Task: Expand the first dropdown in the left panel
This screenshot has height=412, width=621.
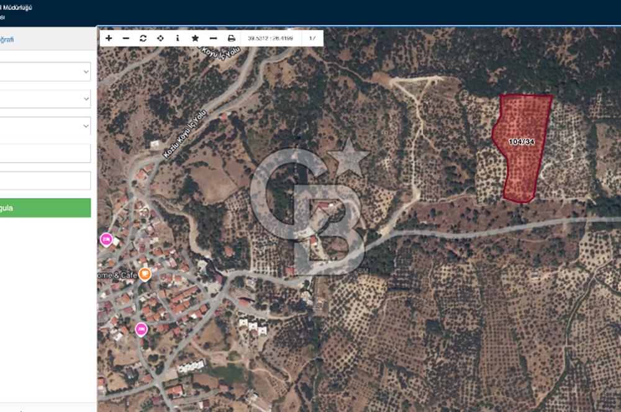Action: (x=45, y=72)
